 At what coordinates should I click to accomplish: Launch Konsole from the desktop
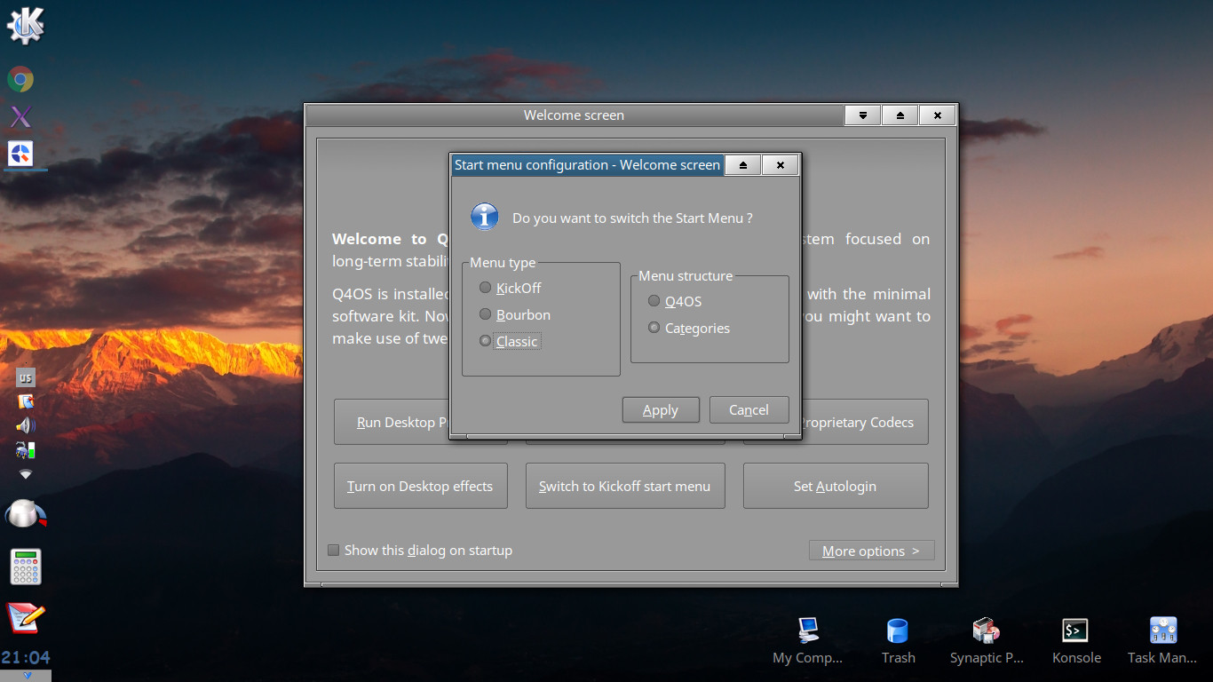coord(1076,641)
